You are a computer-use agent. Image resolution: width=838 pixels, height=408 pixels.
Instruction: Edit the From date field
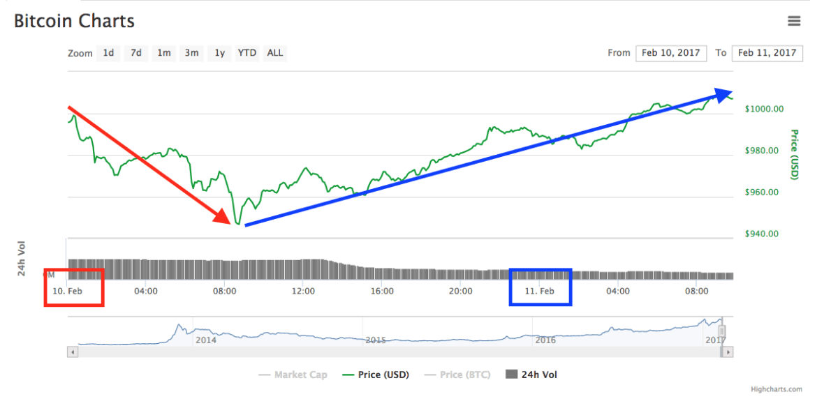coord(671,53)
